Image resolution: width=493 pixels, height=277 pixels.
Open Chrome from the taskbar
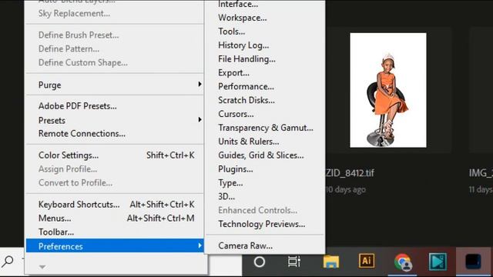point(402,262)
